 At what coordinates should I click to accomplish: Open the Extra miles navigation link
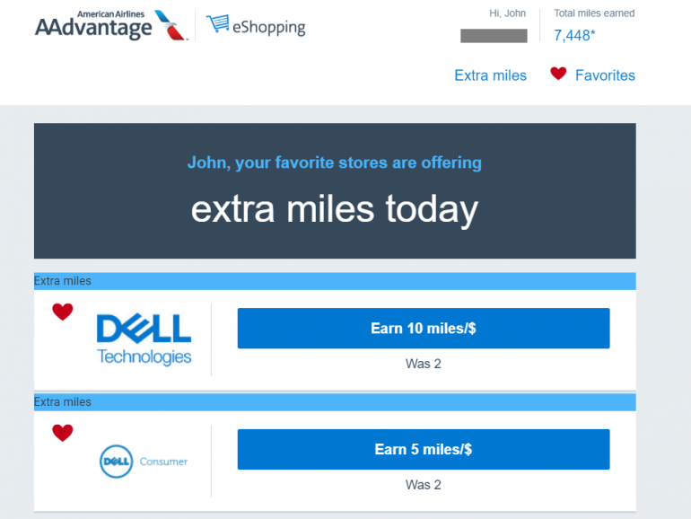coord(490,75)
